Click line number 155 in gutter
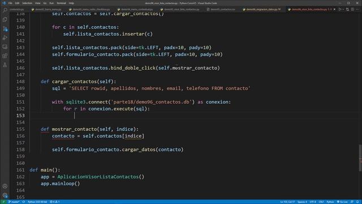 pyautogui.click(x=20, y=129)
